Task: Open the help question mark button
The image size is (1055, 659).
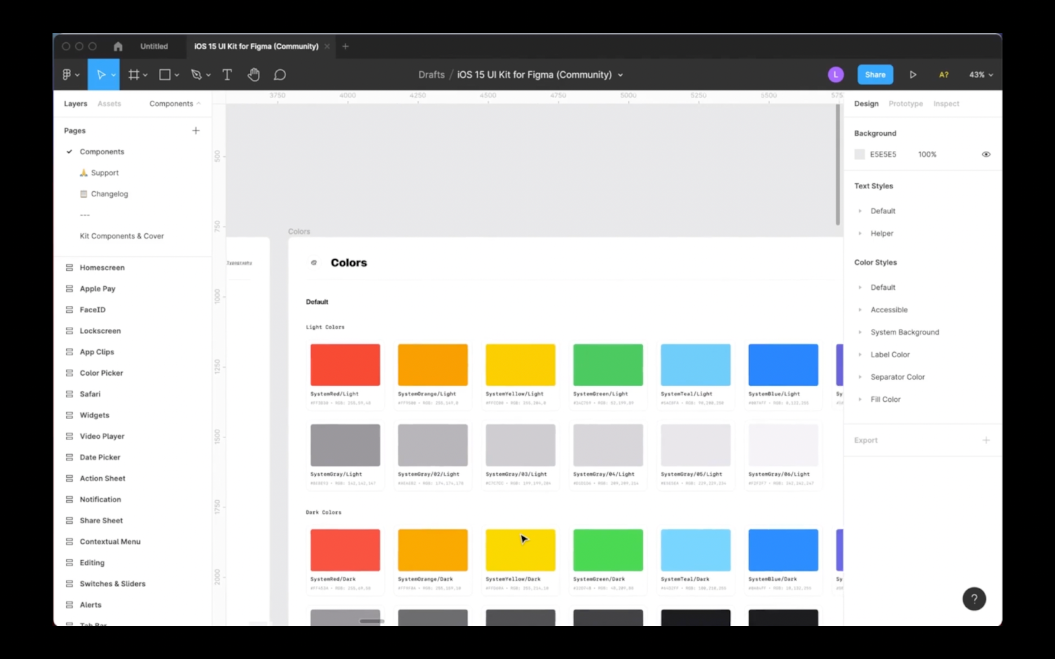Action: tap(974, 598)
